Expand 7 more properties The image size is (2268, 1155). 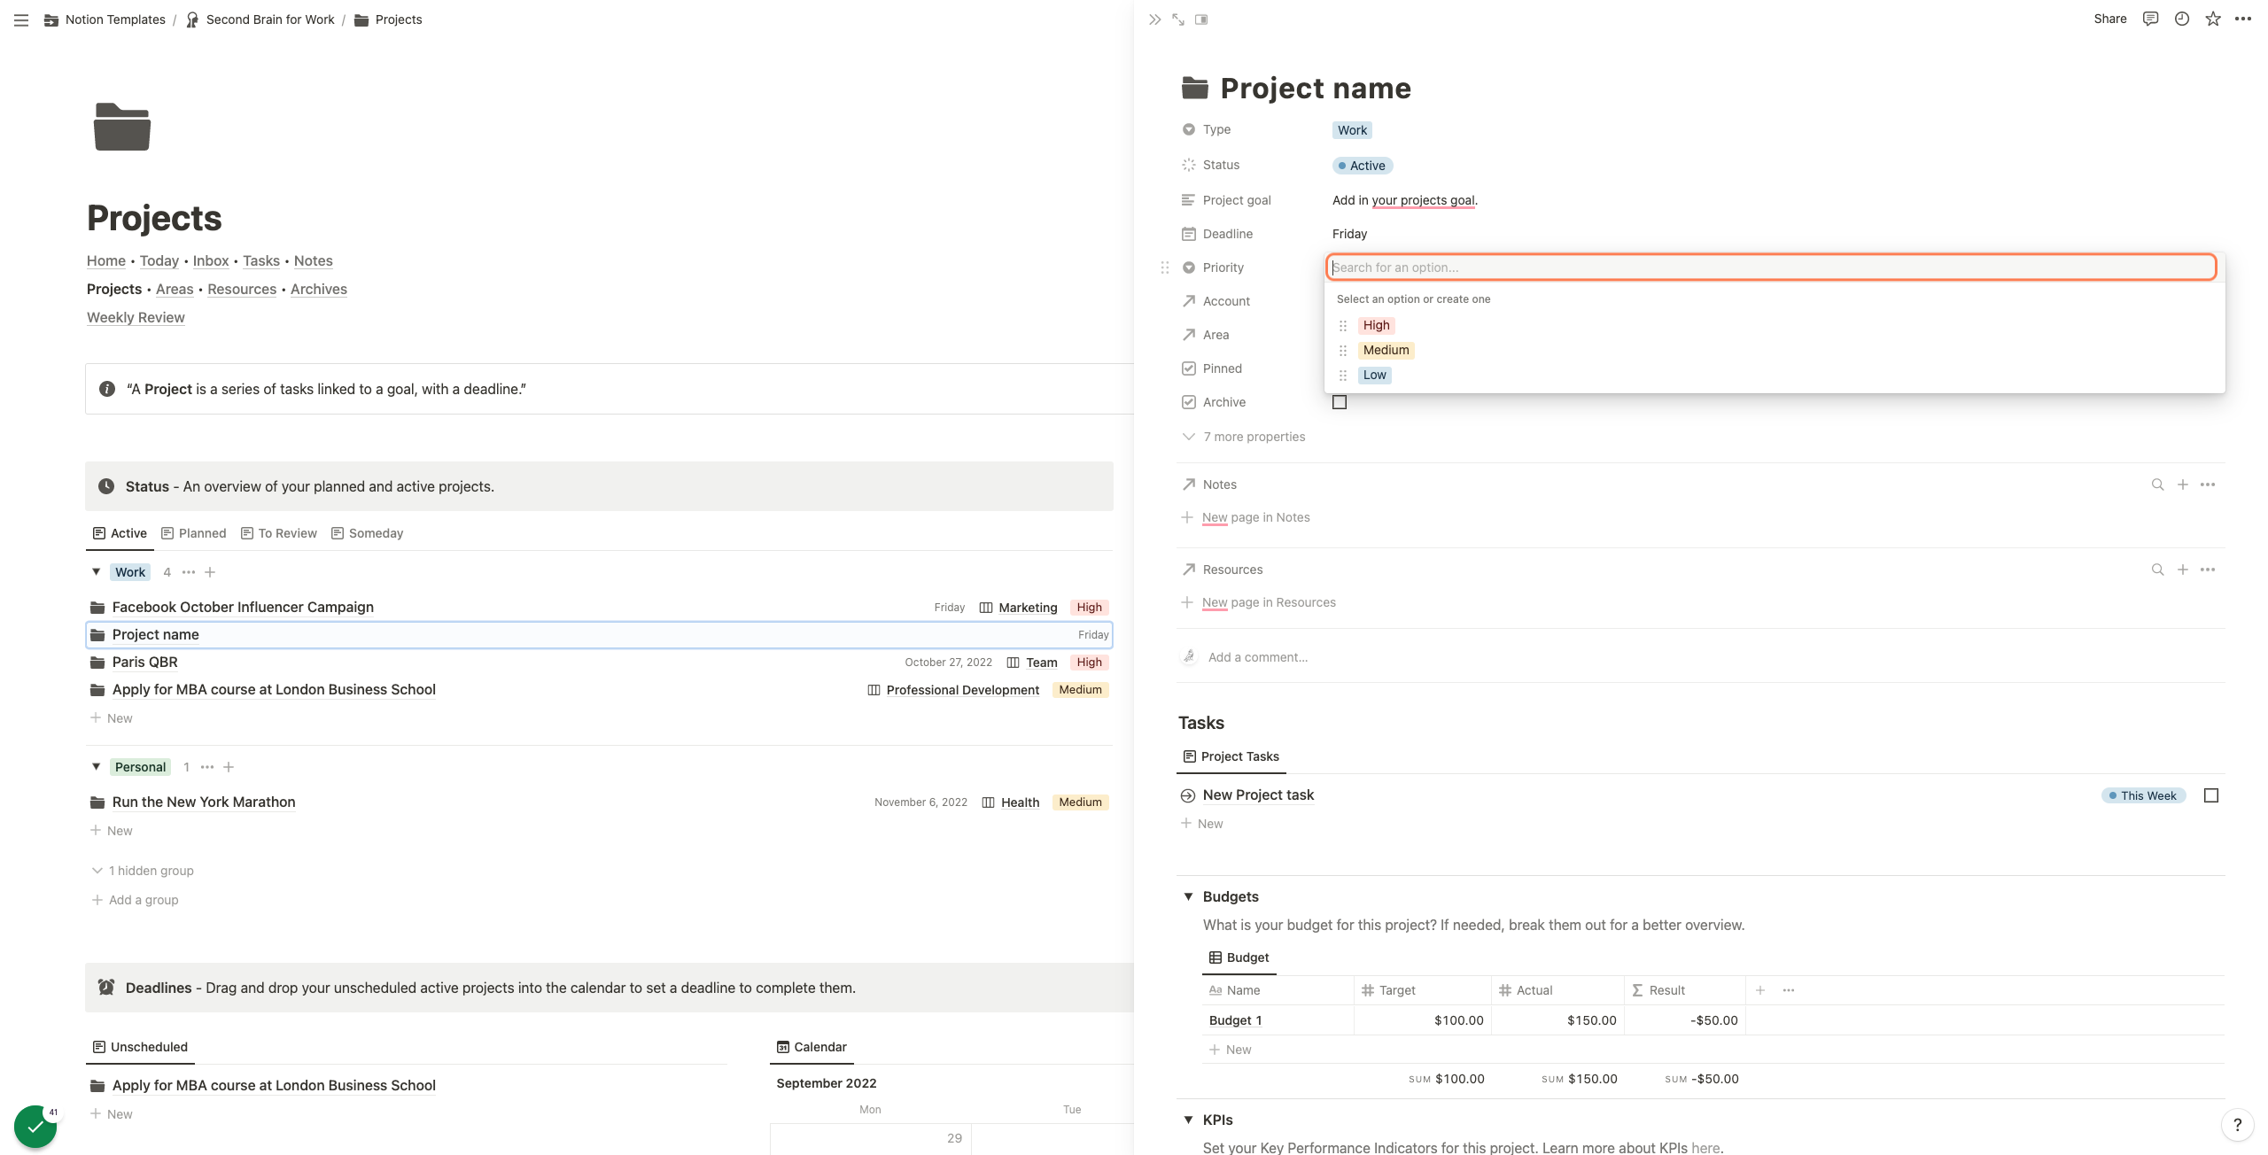click(x=1244, y=437)
